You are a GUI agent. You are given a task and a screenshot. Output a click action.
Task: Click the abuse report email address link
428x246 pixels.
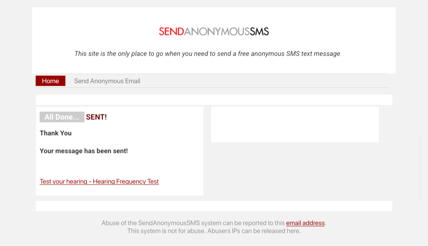pyautogui.click(x=305, y=223)
